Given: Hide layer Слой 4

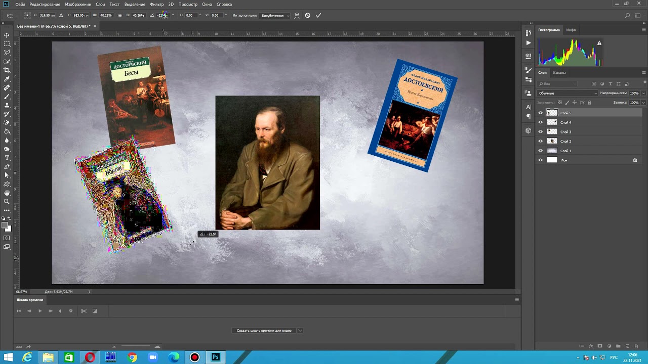Looking at the screenshot, I should pos(540,122).
